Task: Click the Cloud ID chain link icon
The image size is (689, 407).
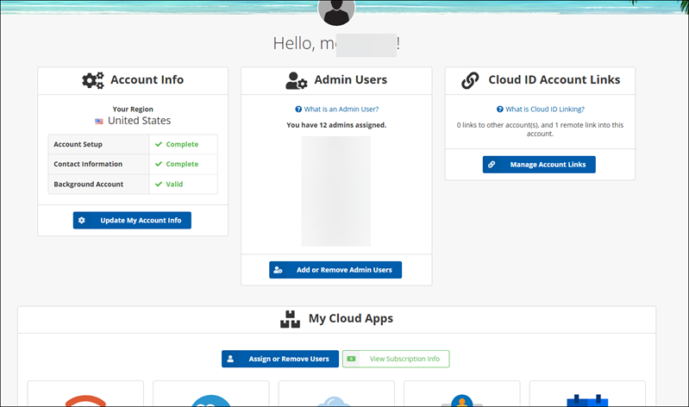Action: pos(470,80)
